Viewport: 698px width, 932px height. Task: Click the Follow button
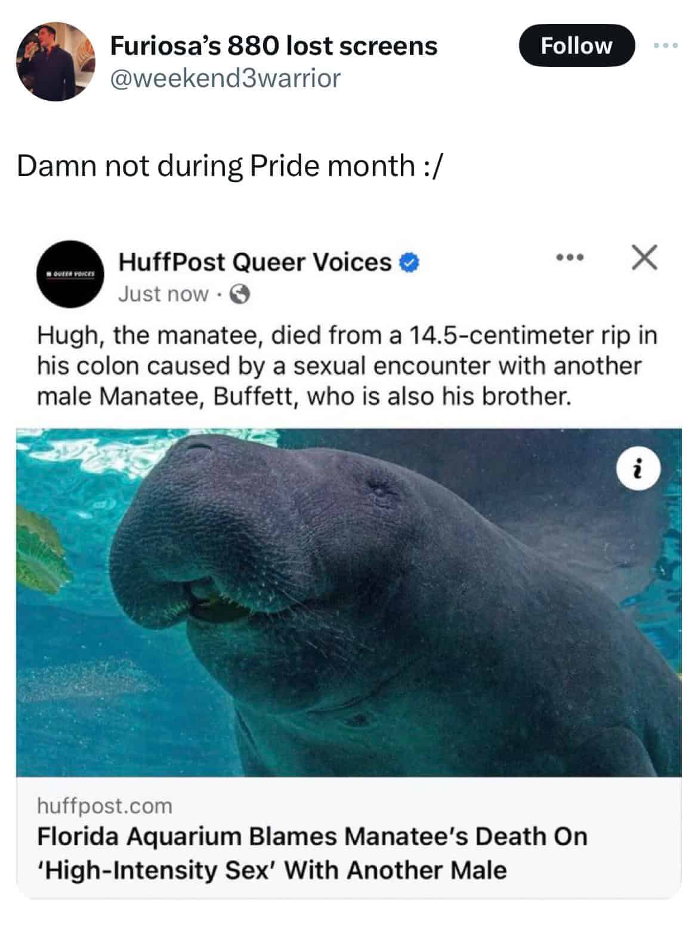click(x=576, y=45)
